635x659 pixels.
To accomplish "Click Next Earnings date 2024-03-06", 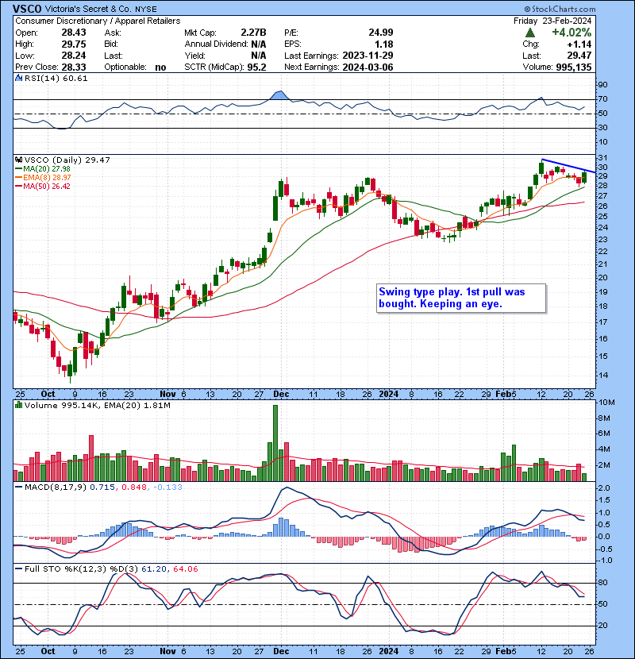I will click(368, 67).
